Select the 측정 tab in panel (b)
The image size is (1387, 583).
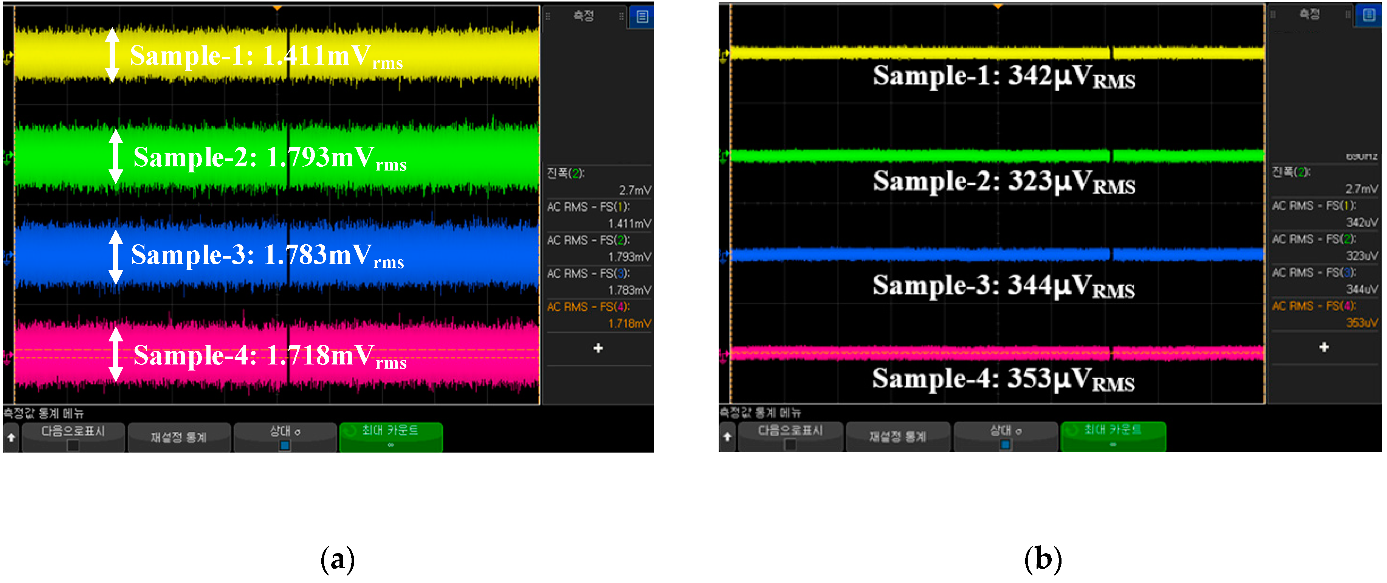click(1310, 14)
